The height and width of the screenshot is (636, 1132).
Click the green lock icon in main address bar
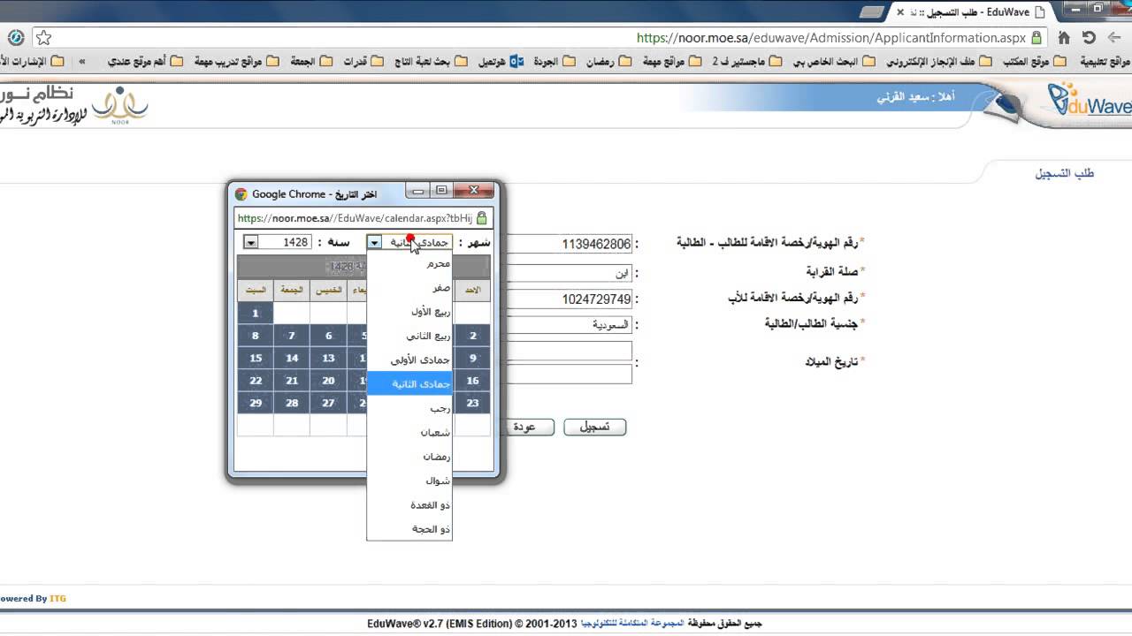pos(1036,38)
